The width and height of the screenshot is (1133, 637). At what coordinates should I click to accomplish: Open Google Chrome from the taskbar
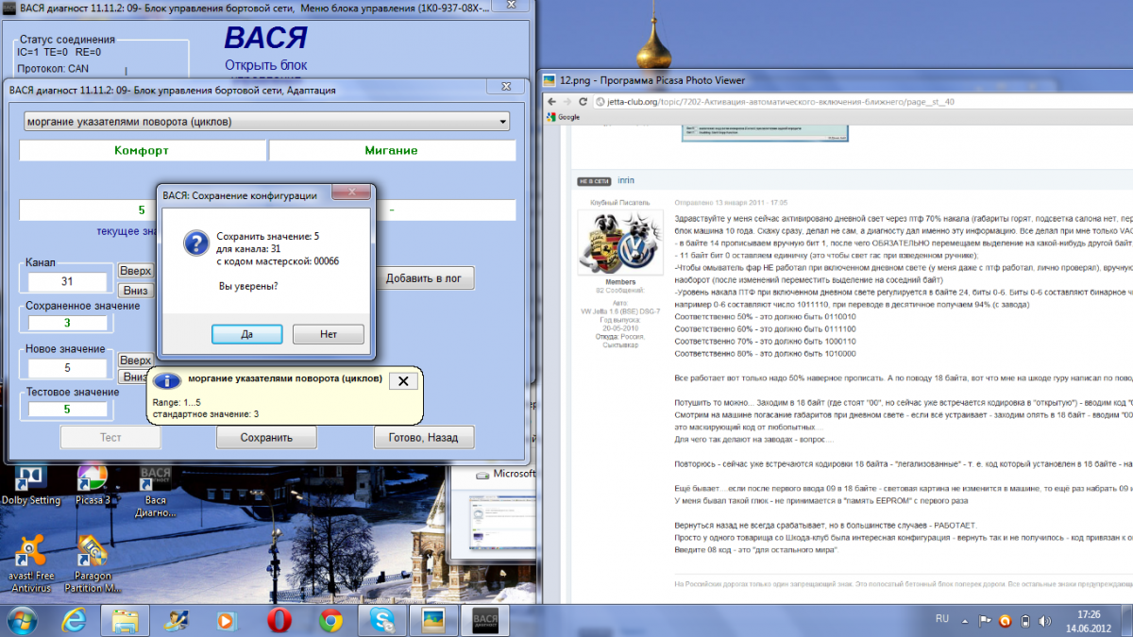pos(330,620)
